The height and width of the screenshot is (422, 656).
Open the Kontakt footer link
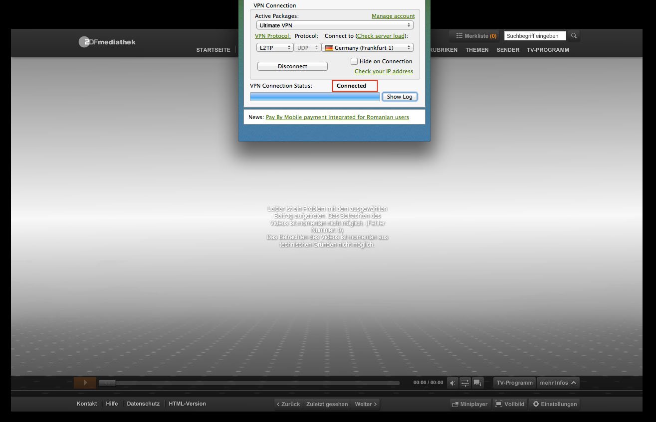87,404
